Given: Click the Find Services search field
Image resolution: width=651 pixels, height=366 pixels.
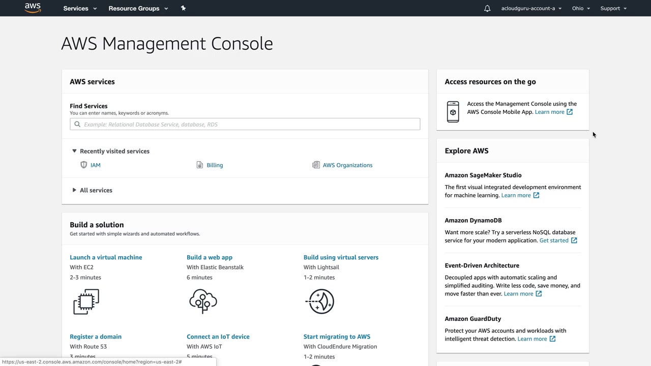Looking at the screenshot, I should 245,124.
